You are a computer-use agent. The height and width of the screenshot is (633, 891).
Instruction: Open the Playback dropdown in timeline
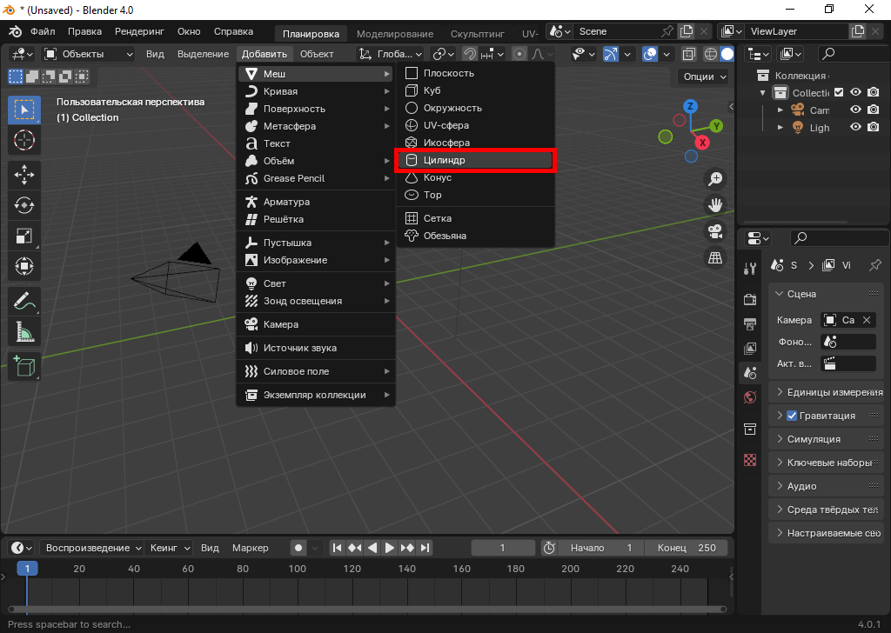[x=93, y=548]
